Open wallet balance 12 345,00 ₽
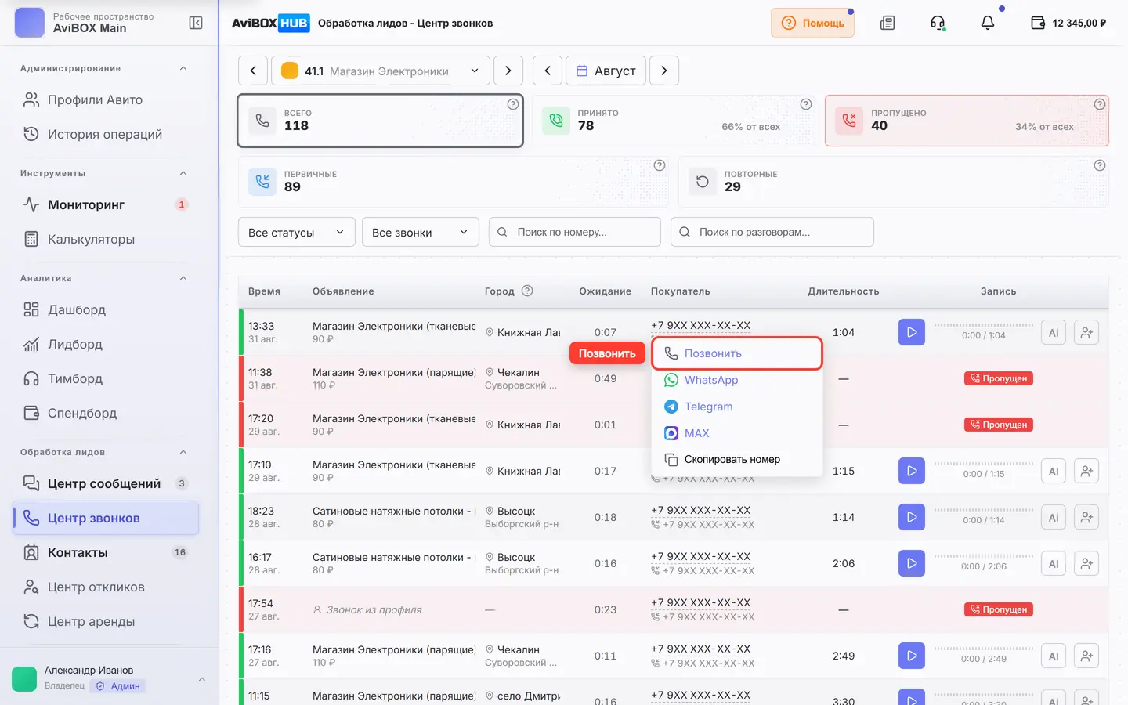 click(1068, 23)
